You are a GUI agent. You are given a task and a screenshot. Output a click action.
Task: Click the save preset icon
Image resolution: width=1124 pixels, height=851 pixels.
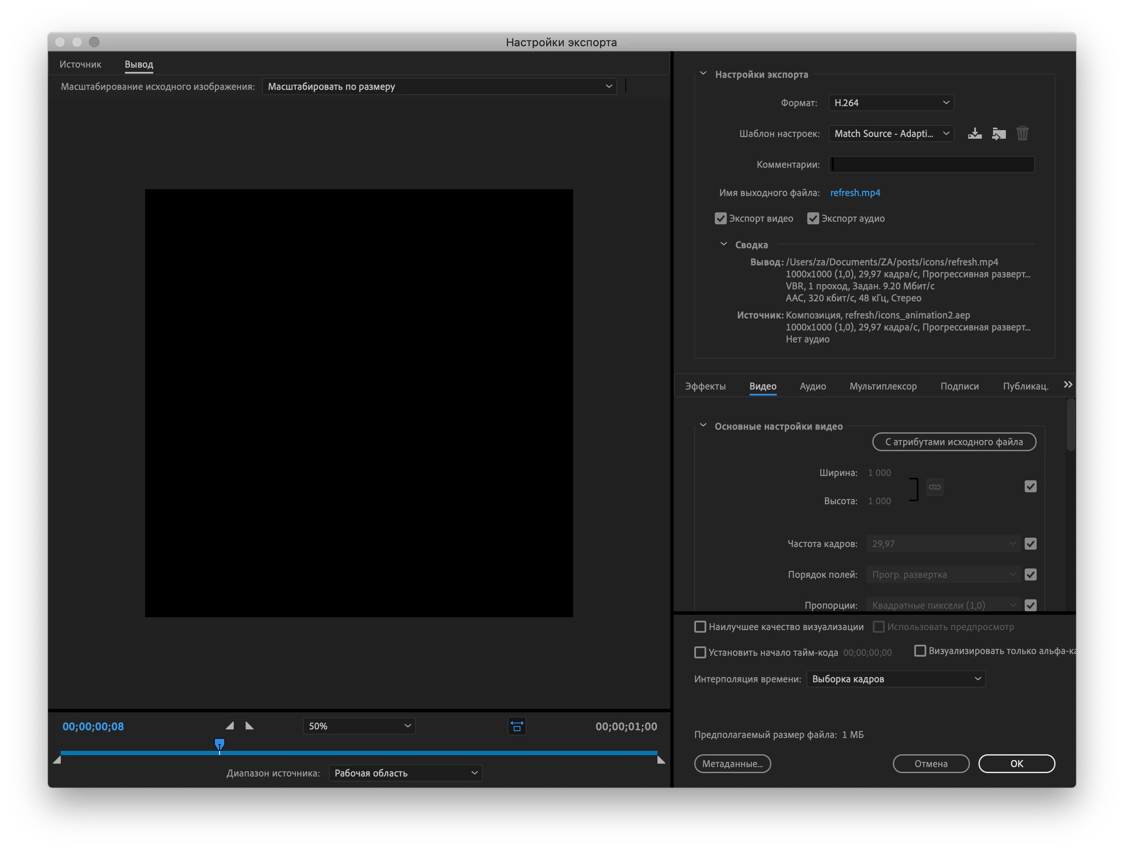click(974, 134)
